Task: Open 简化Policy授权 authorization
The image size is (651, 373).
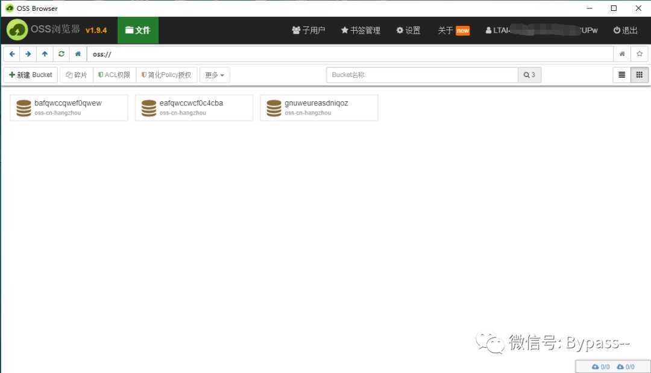Action: pyautogui.click(x=166, y=75)
